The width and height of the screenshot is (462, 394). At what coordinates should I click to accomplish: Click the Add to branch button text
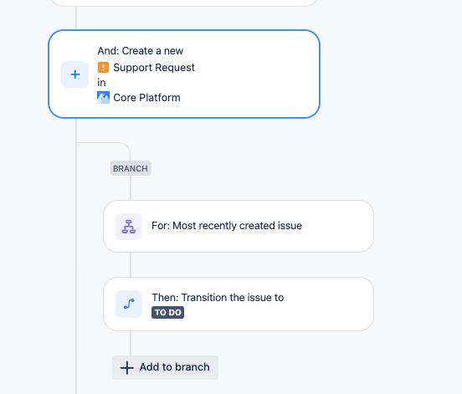point(174,367)
